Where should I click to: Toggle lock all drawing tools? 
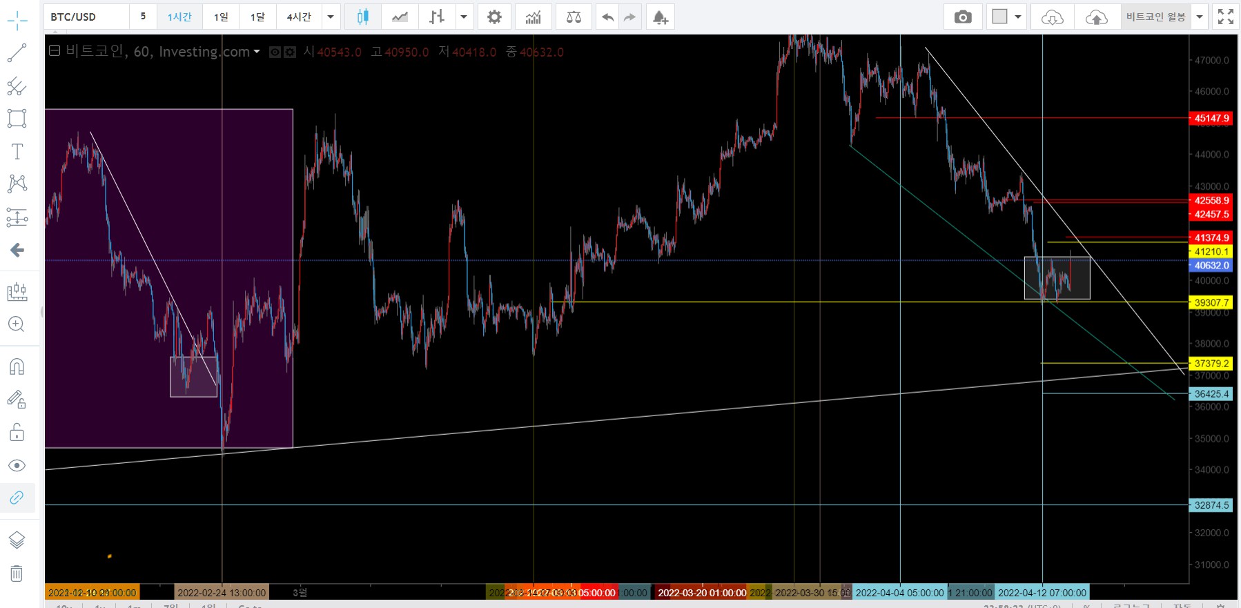(17, 432)
